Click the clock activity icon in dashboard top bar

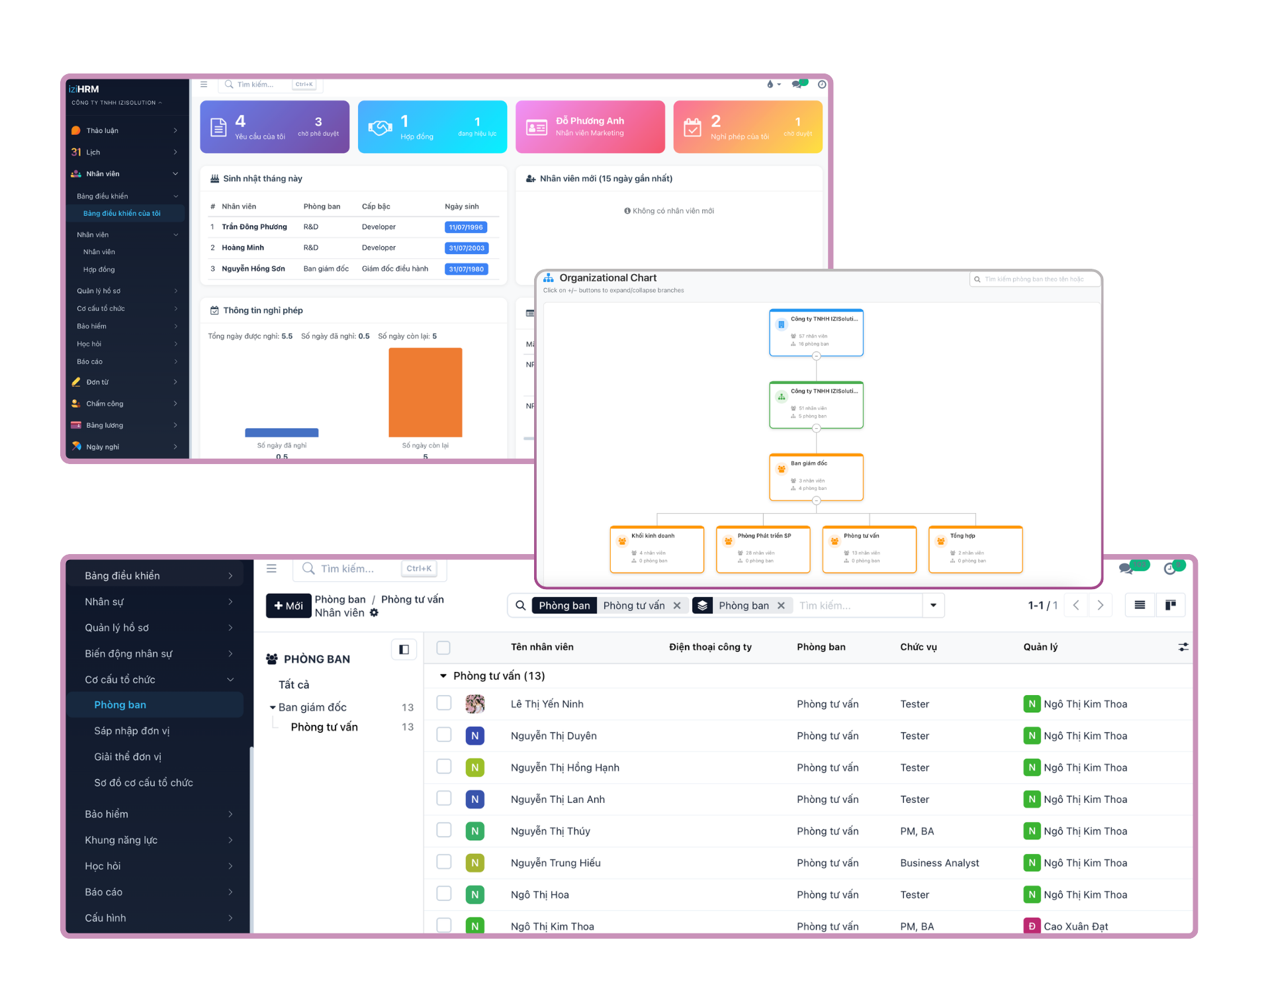(822, 84)
